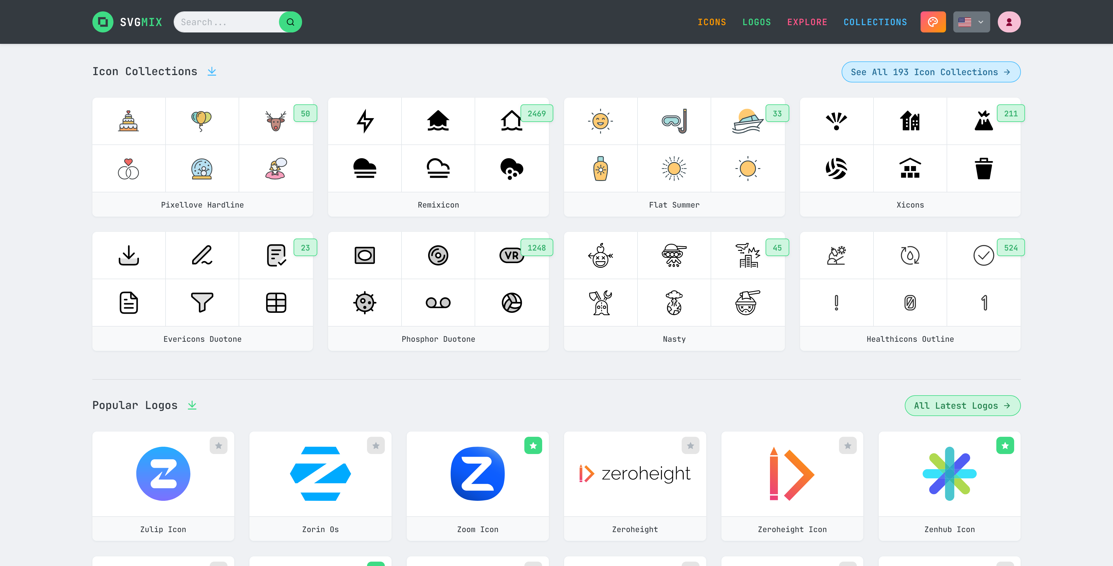Select the exclamation mark icon

click(836, 303)
